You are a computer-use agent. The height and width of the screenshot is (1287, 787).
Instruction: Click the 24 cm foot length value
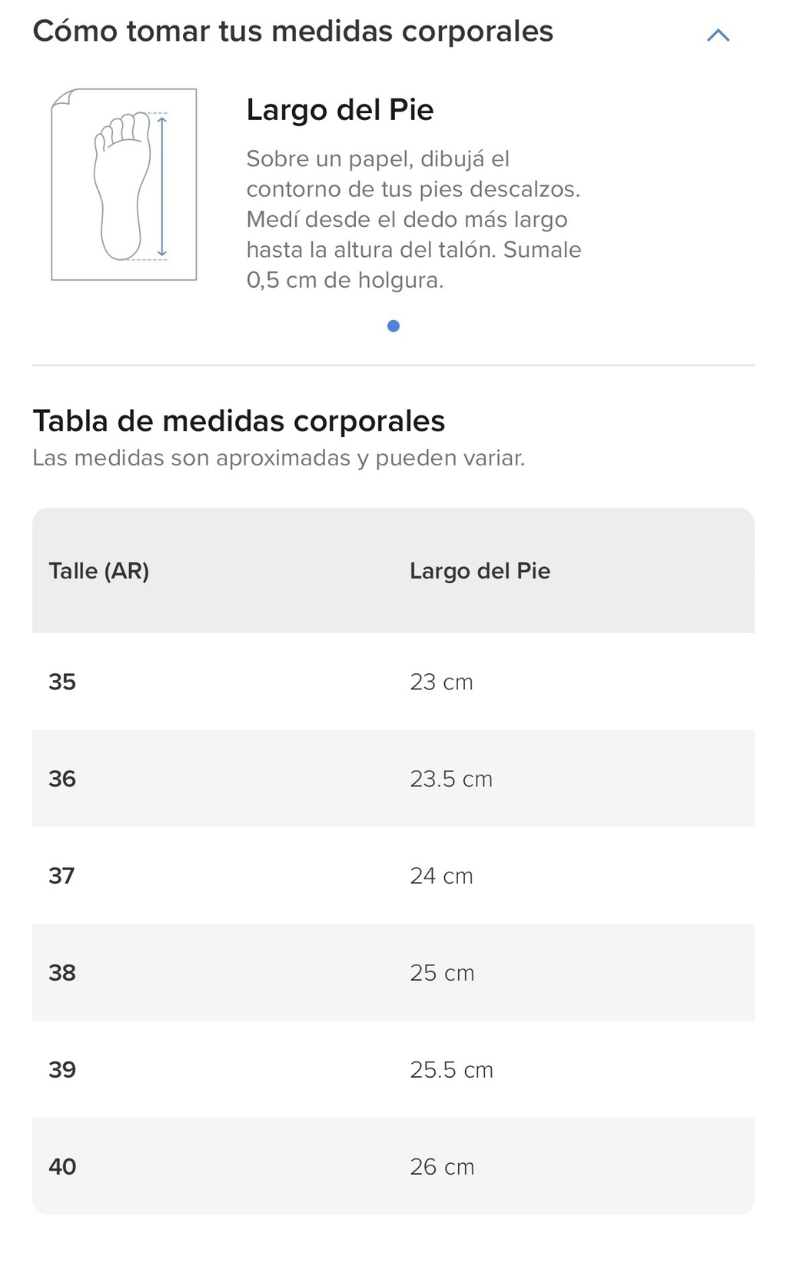[441, 875]
